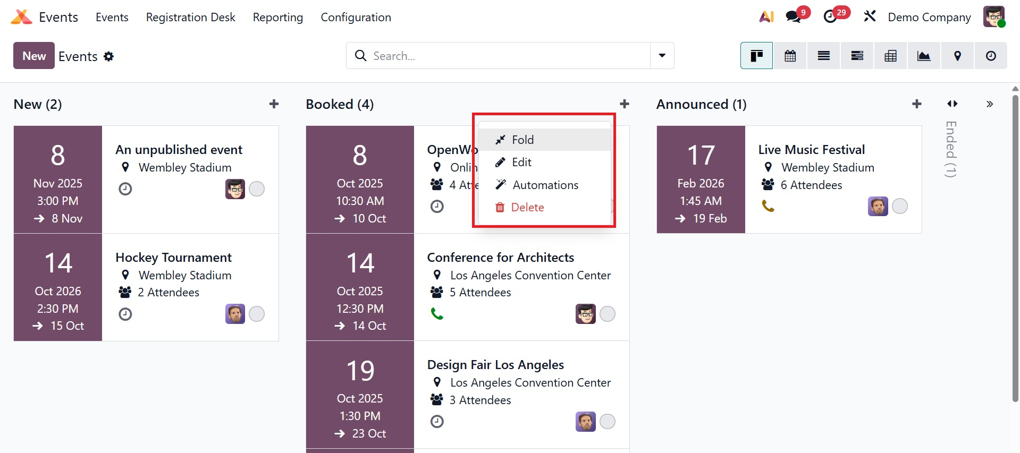1020x453 pixels.
Task: Expand the hidden columns double-chevron
Action: pos(989,104)
